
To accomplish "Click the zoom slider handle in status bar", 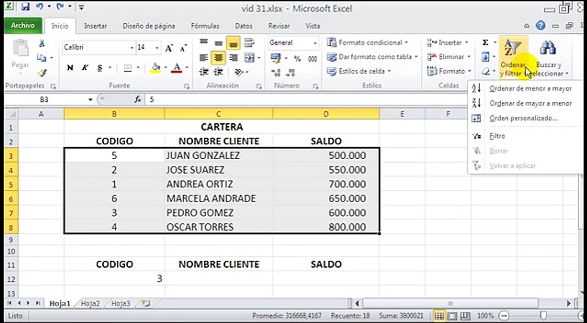I will 543,316.
